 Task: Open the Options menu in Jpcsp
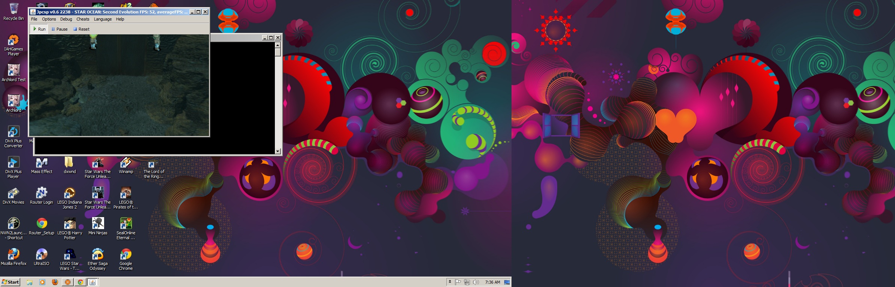[49, 19]
